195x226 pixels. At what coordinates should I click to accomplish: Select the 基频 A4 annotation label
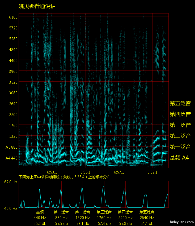pos(179,158)
